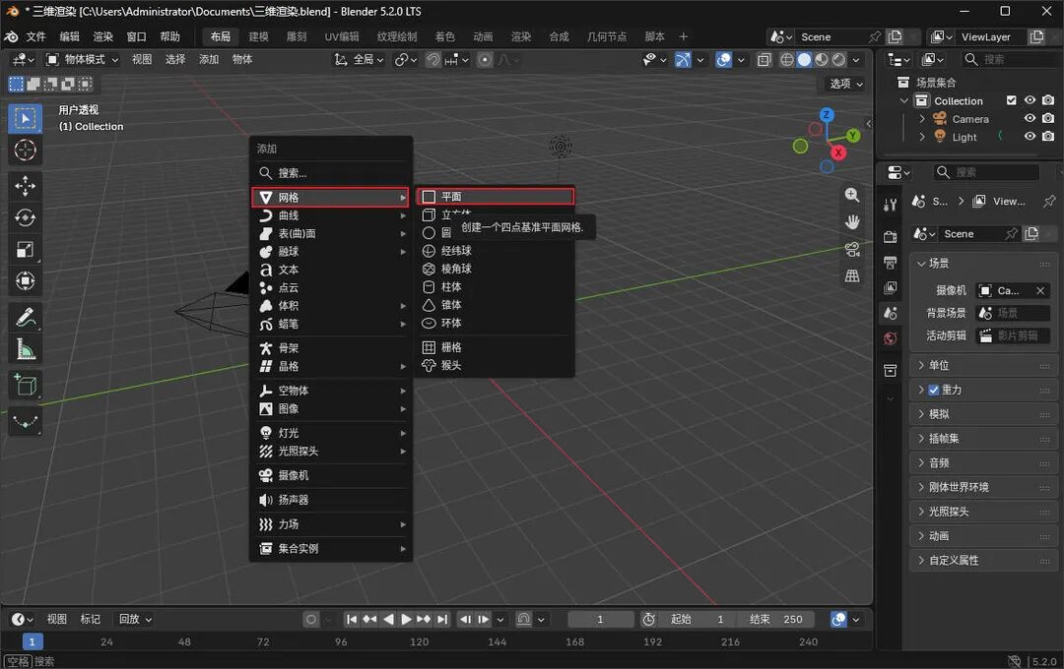Screen dimensions: 1064x669
Task: Click the zoom magnifier icon in viewport
Action: tap(852, 195)
